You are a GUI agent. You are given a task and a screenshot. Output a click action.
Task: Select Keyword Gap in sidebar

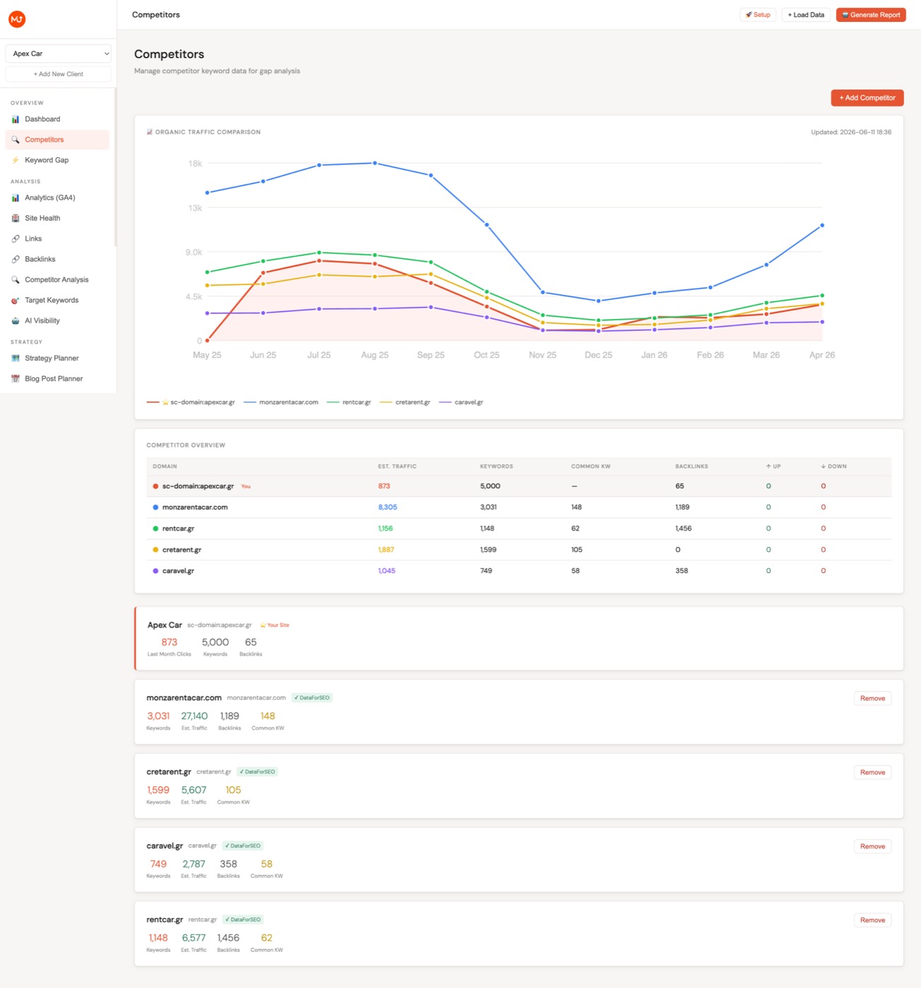click(57, 160)
